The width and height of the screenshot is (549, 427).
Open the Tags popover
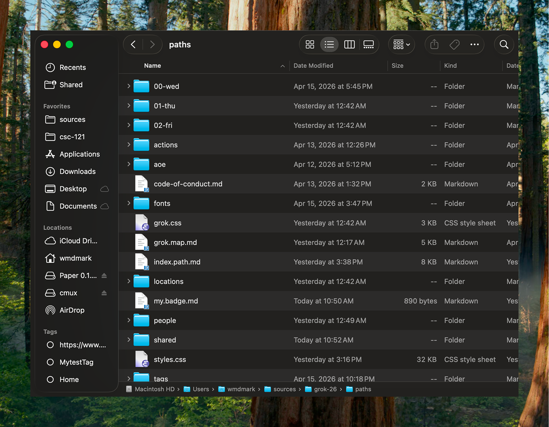[x=454, y=44]
